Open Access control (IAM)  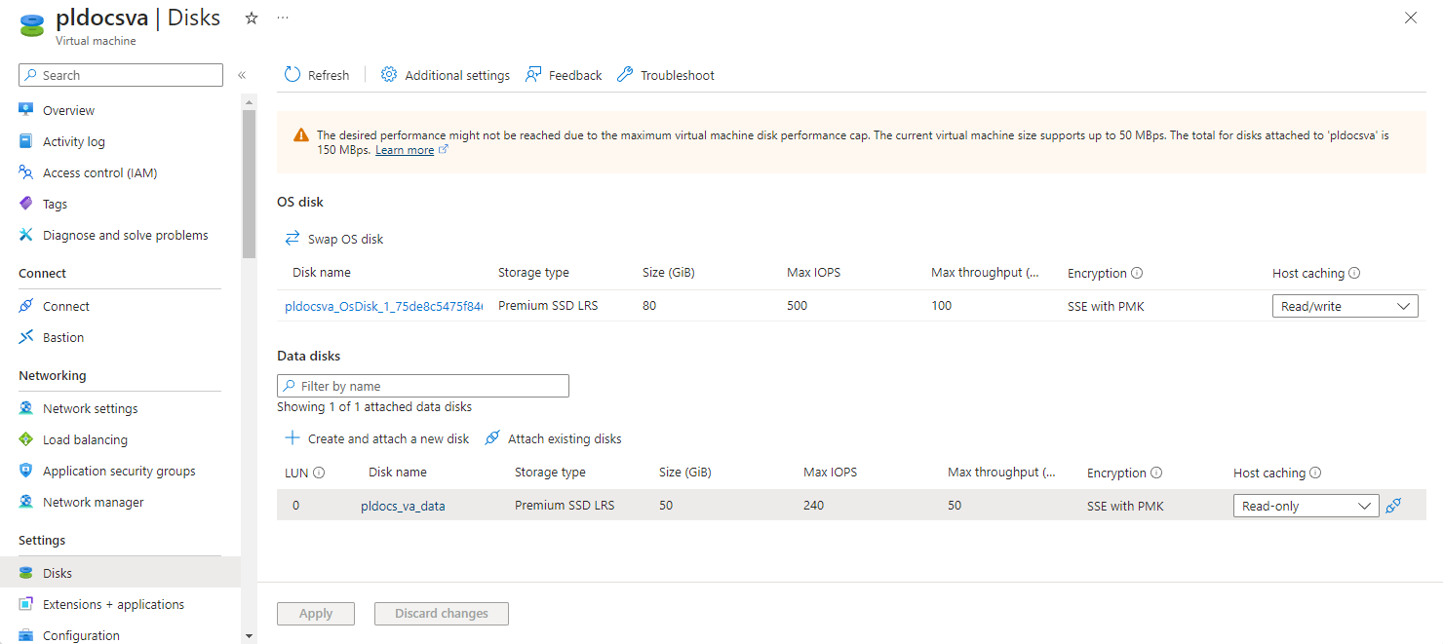tap(99, 172)
